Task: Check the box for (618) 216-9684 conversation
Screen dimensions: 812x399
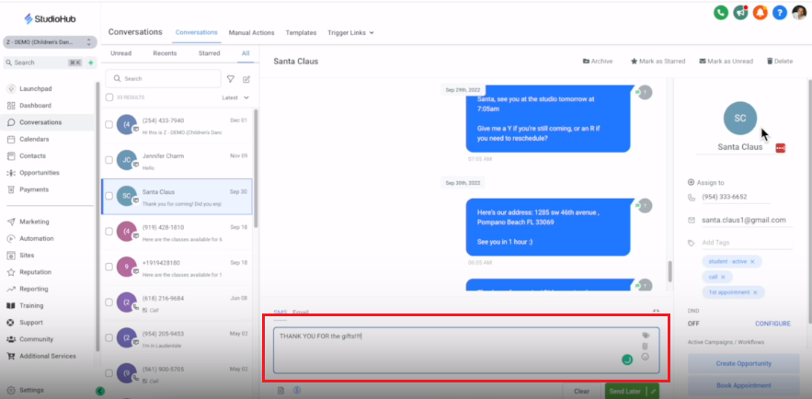Action: coord(109,302)
